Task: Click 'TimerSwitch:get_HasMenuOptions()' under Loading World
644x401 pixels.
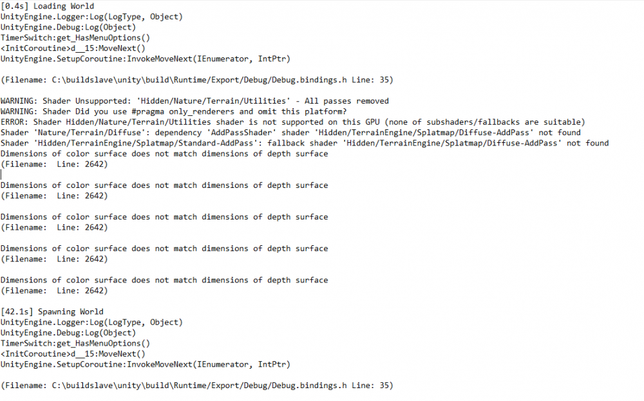Action: coord(75,38)
